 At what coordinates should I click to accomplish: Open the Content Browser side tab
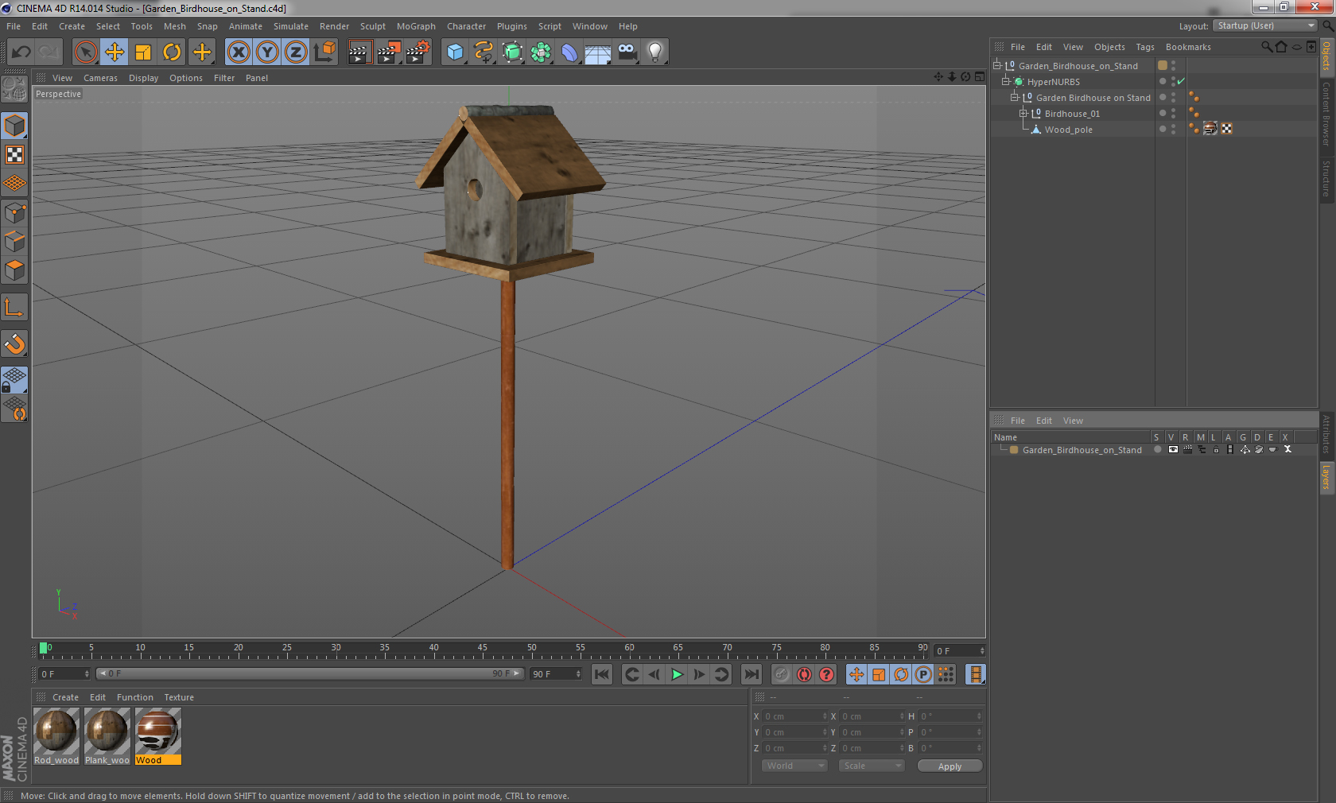[x=1326, y=114]
